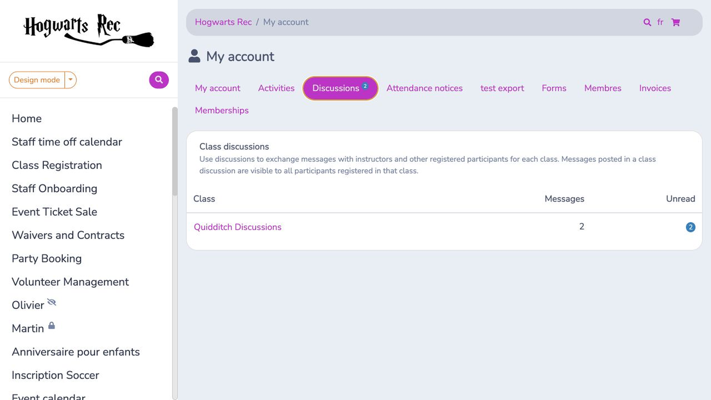
Task: Open the Quidditch Discussions link
Action: tap(238, 227)
